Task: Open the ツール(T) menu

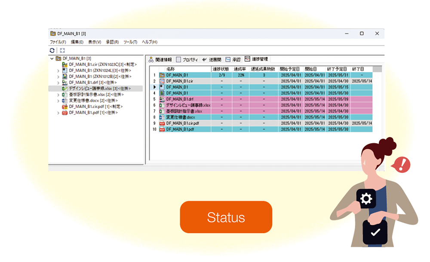Action: point(130,42)
